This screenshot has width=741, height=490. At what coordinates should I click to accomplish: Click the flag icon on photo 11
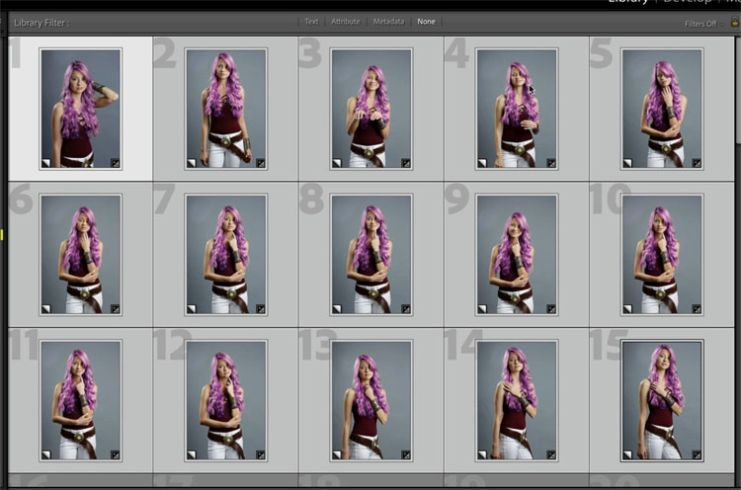45,455
